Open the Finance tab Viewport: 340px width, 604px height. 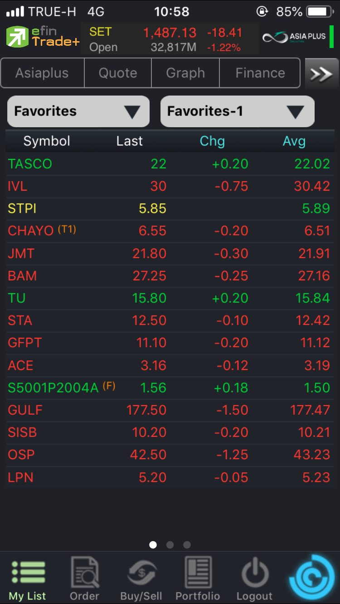coord(260,73)
